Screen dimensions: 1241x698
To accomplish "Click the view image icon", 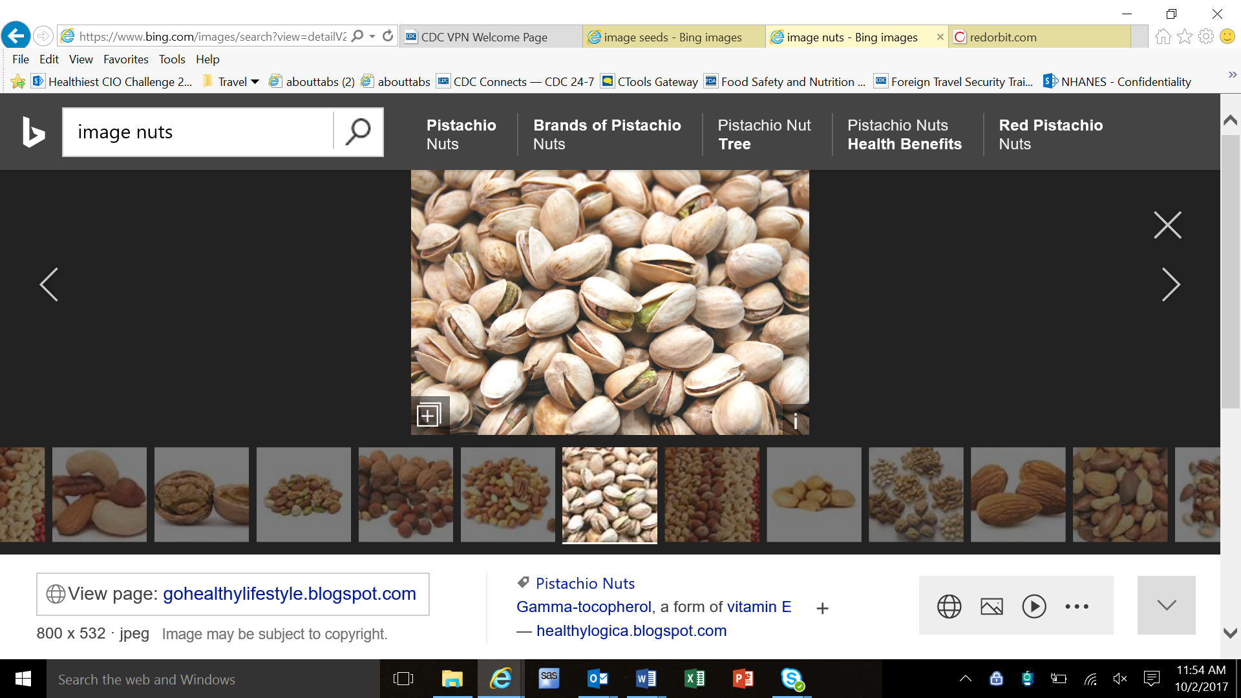I will click(x=992, y=606).
